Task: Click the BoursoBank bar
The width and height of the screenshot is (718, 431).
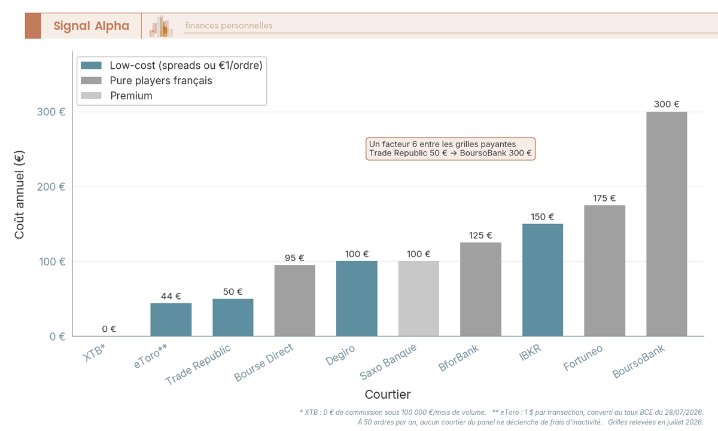Action: (x=667, y=224)
